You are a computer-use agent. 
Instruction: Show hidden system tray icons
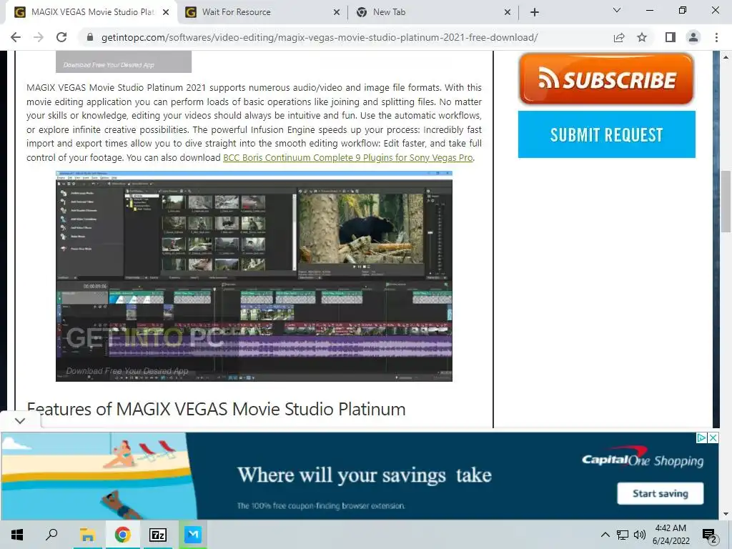605,535
